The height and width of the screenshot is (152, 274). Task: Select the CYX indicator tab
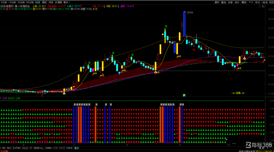click(55, 148)
